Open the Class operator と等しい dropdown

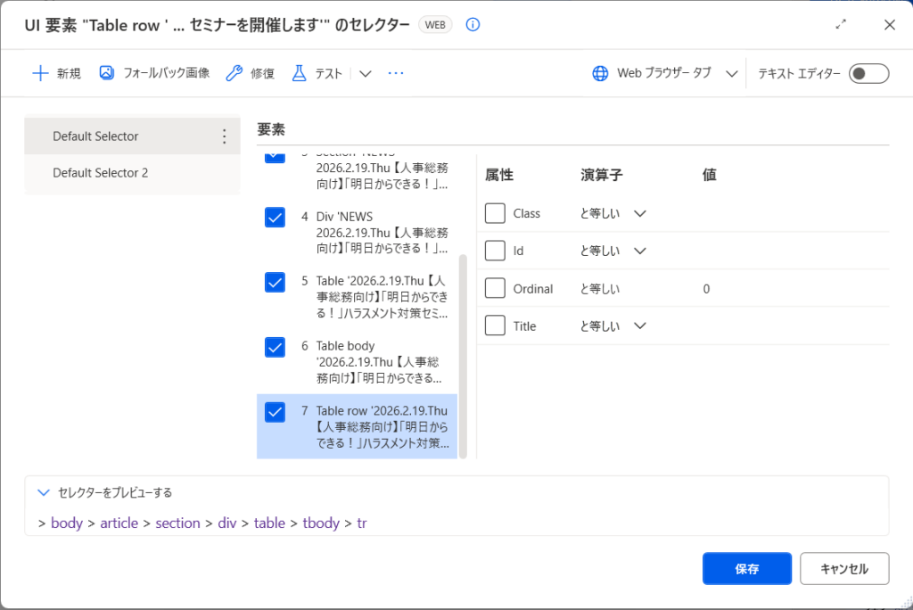pyautogui.click(x=639, y=214)
